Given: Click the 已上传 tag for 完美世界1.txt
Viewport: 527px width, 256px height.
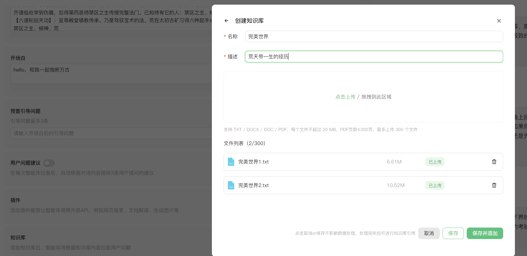Looking at the screenshot, I should [435, 162].
